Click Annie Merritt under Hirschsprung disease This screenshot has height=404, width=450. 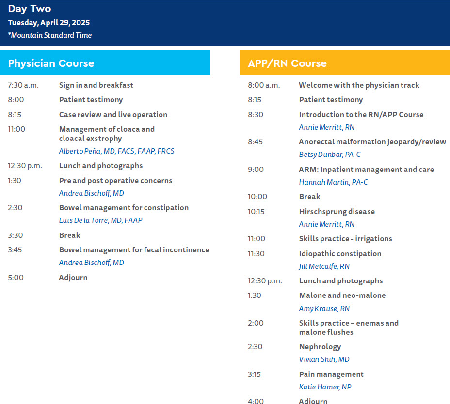(x=326, y=224)
